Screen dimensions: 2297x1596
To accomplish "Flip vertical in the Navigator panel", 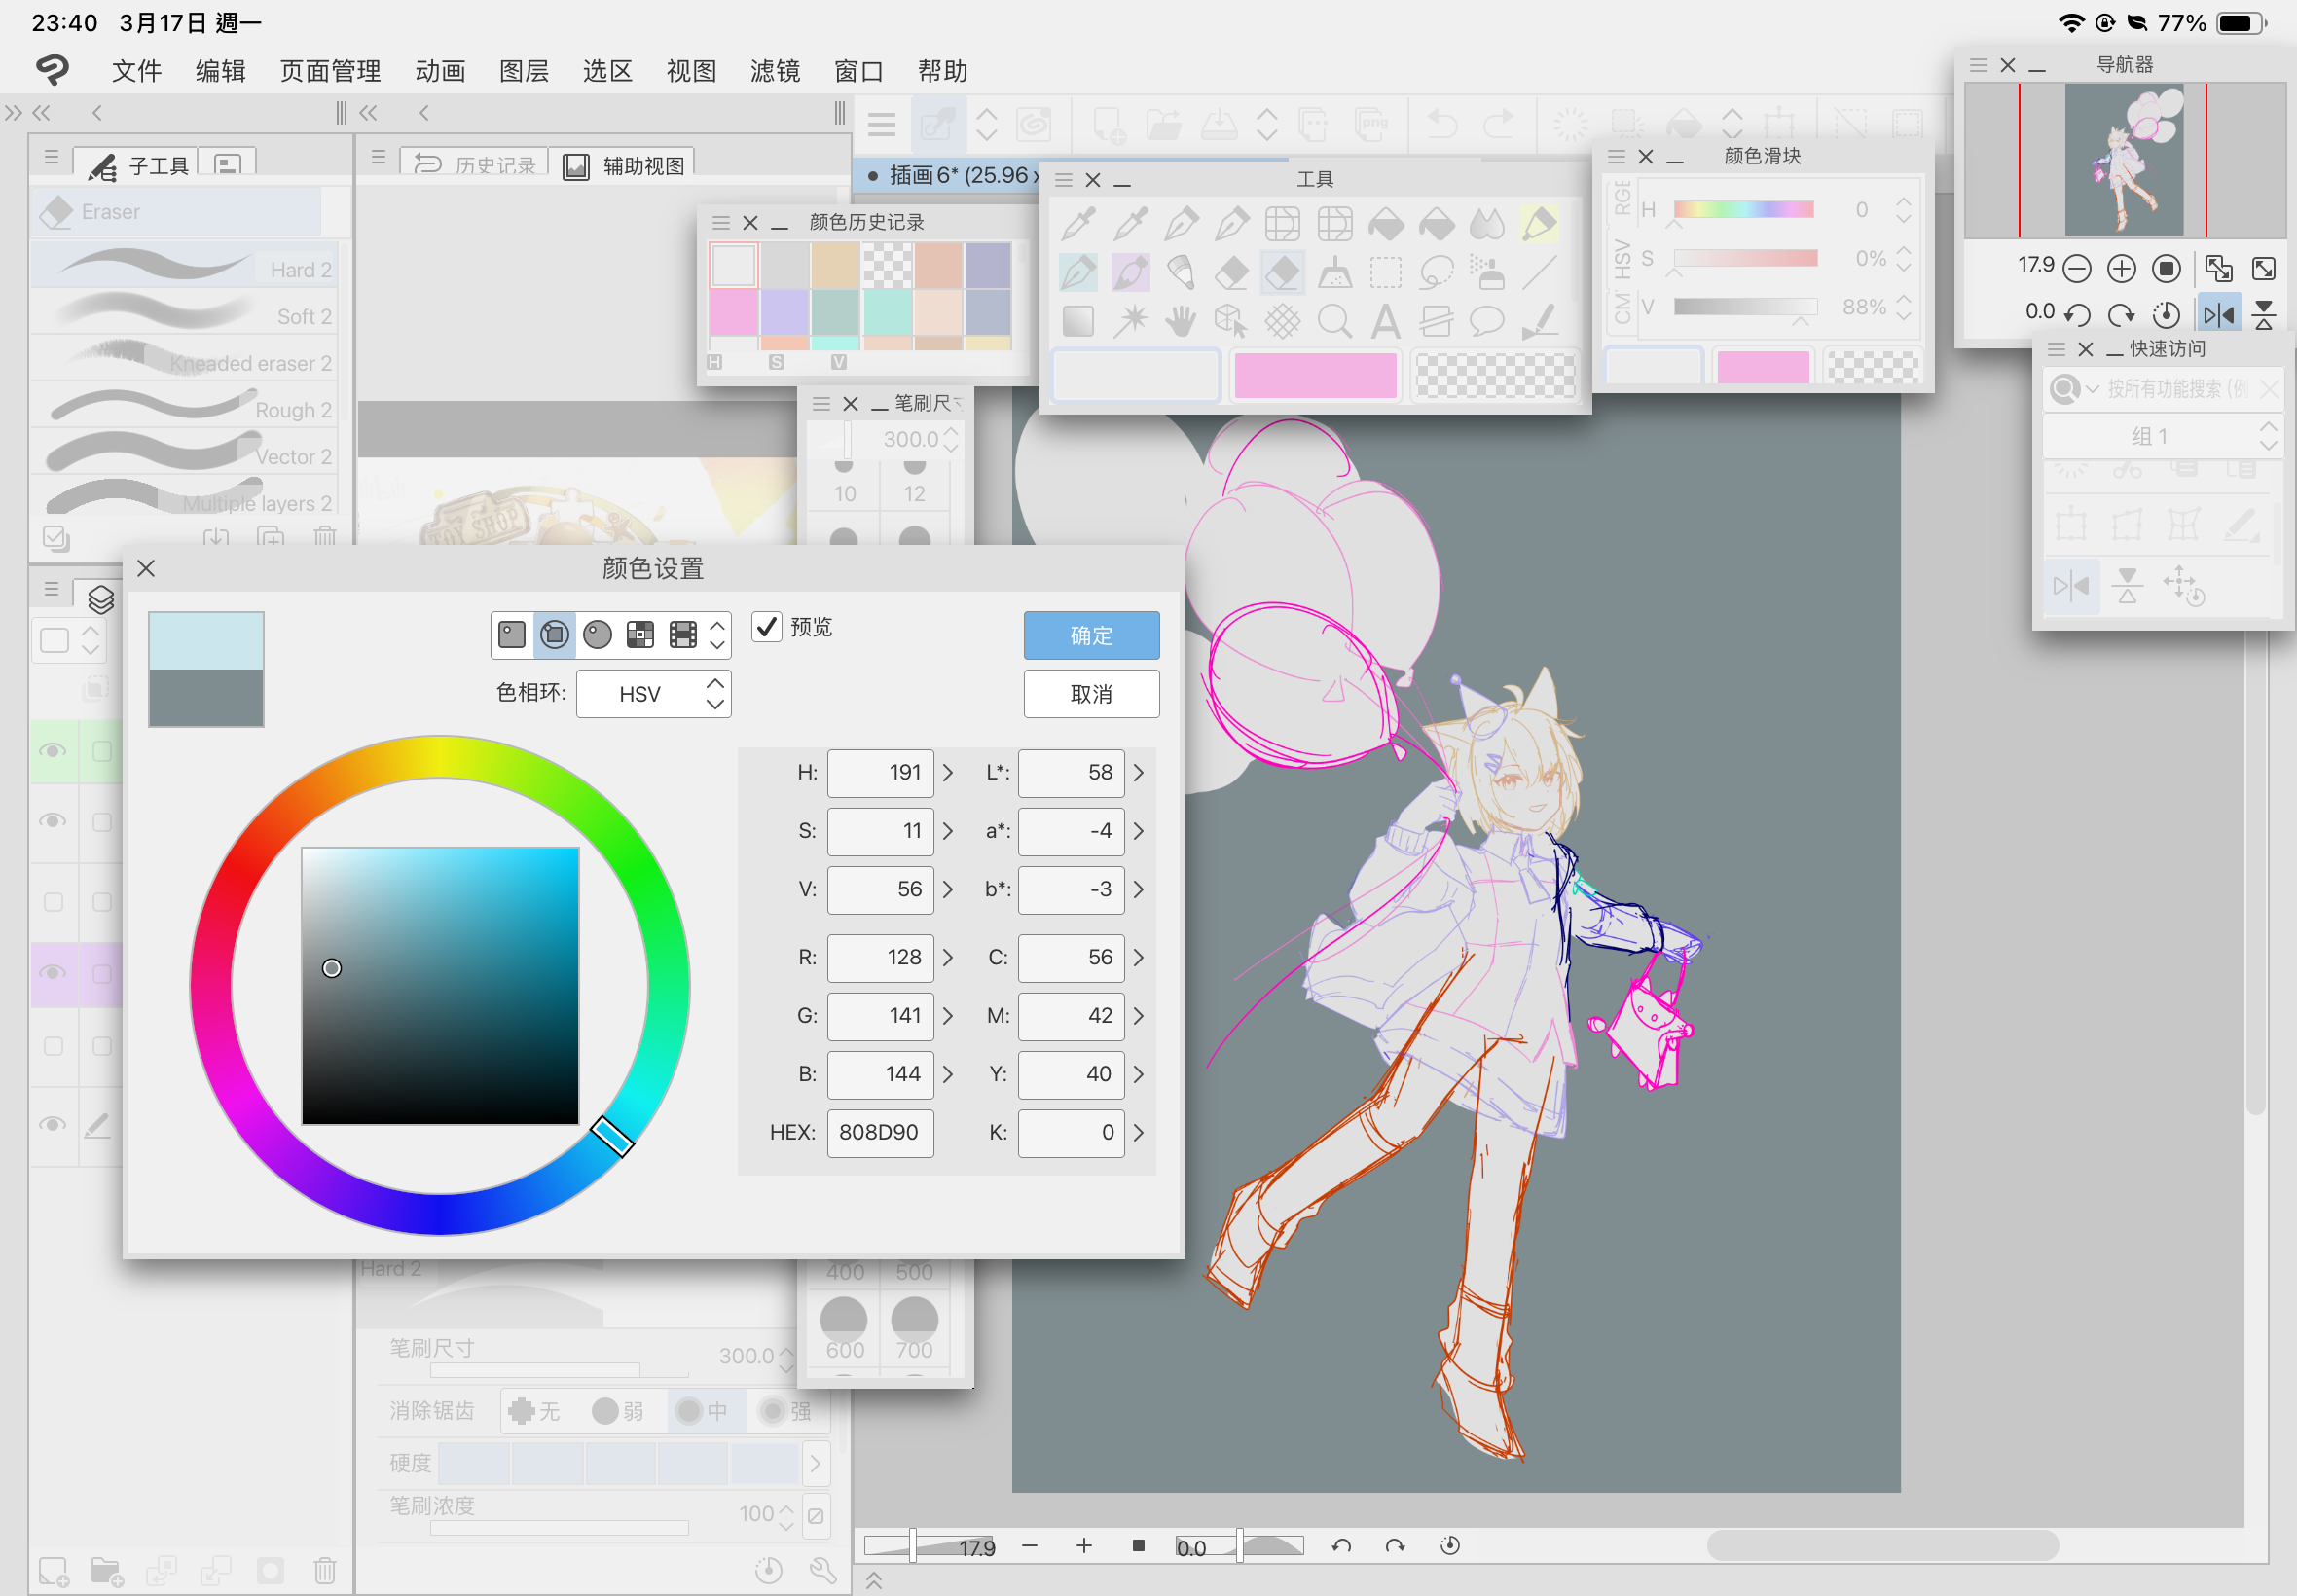I will [2264, 314].
